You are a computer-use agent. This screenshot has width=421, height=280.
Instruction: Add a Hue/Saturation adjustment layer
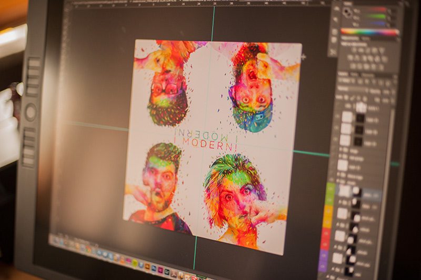click(x=350, y=58)
